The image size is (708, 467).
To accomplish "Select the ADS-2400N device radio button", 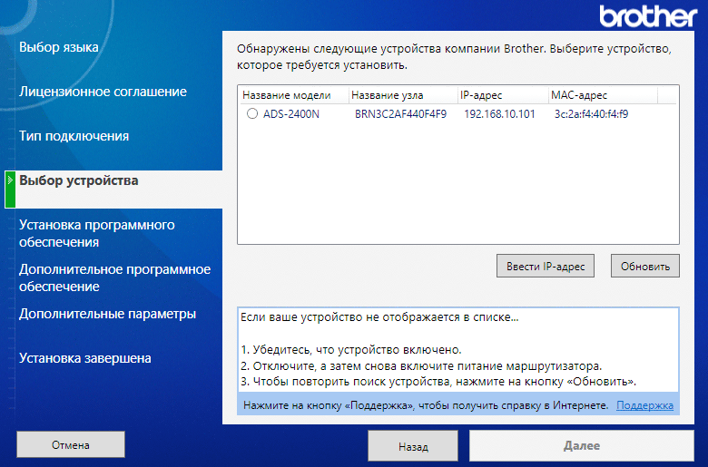I will [x=252, y=113].
